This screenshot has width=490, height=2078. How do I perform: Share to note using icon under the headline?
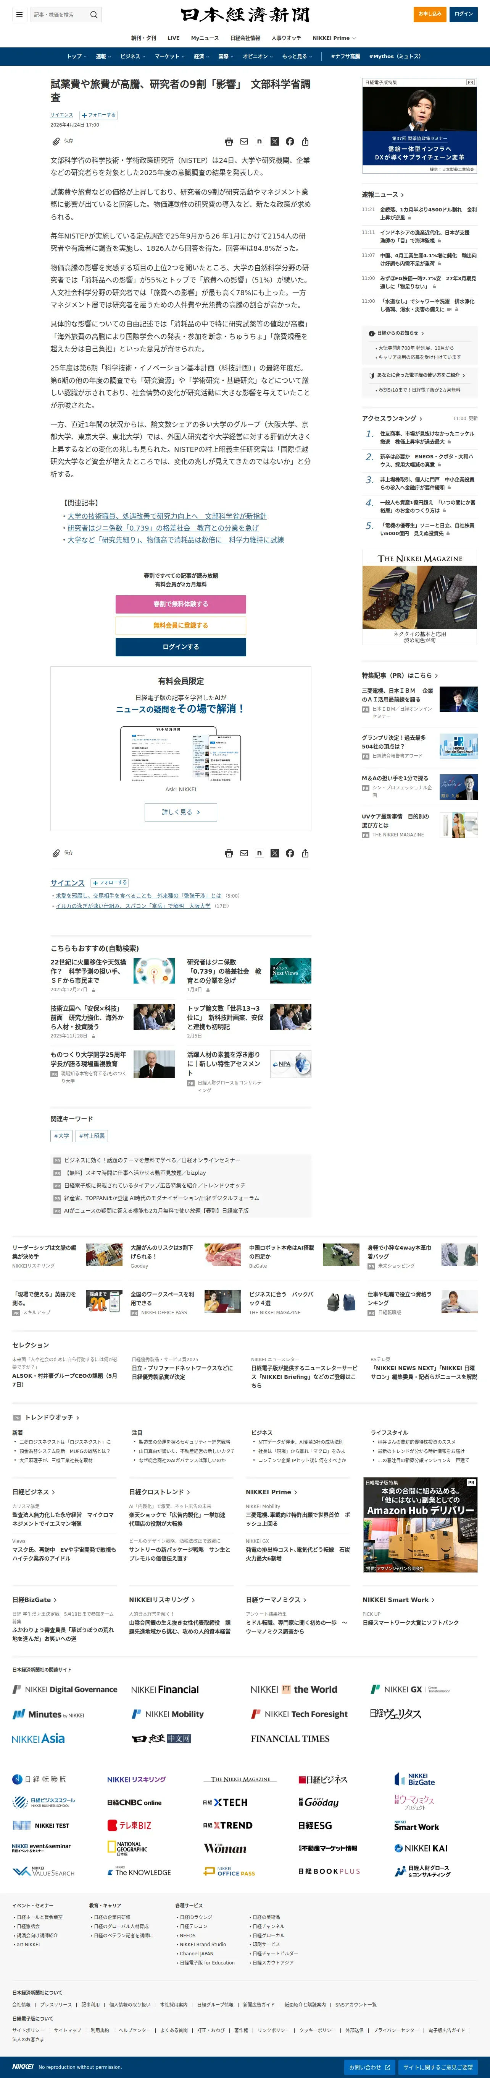pyautogui.click(x=260, y=141)
